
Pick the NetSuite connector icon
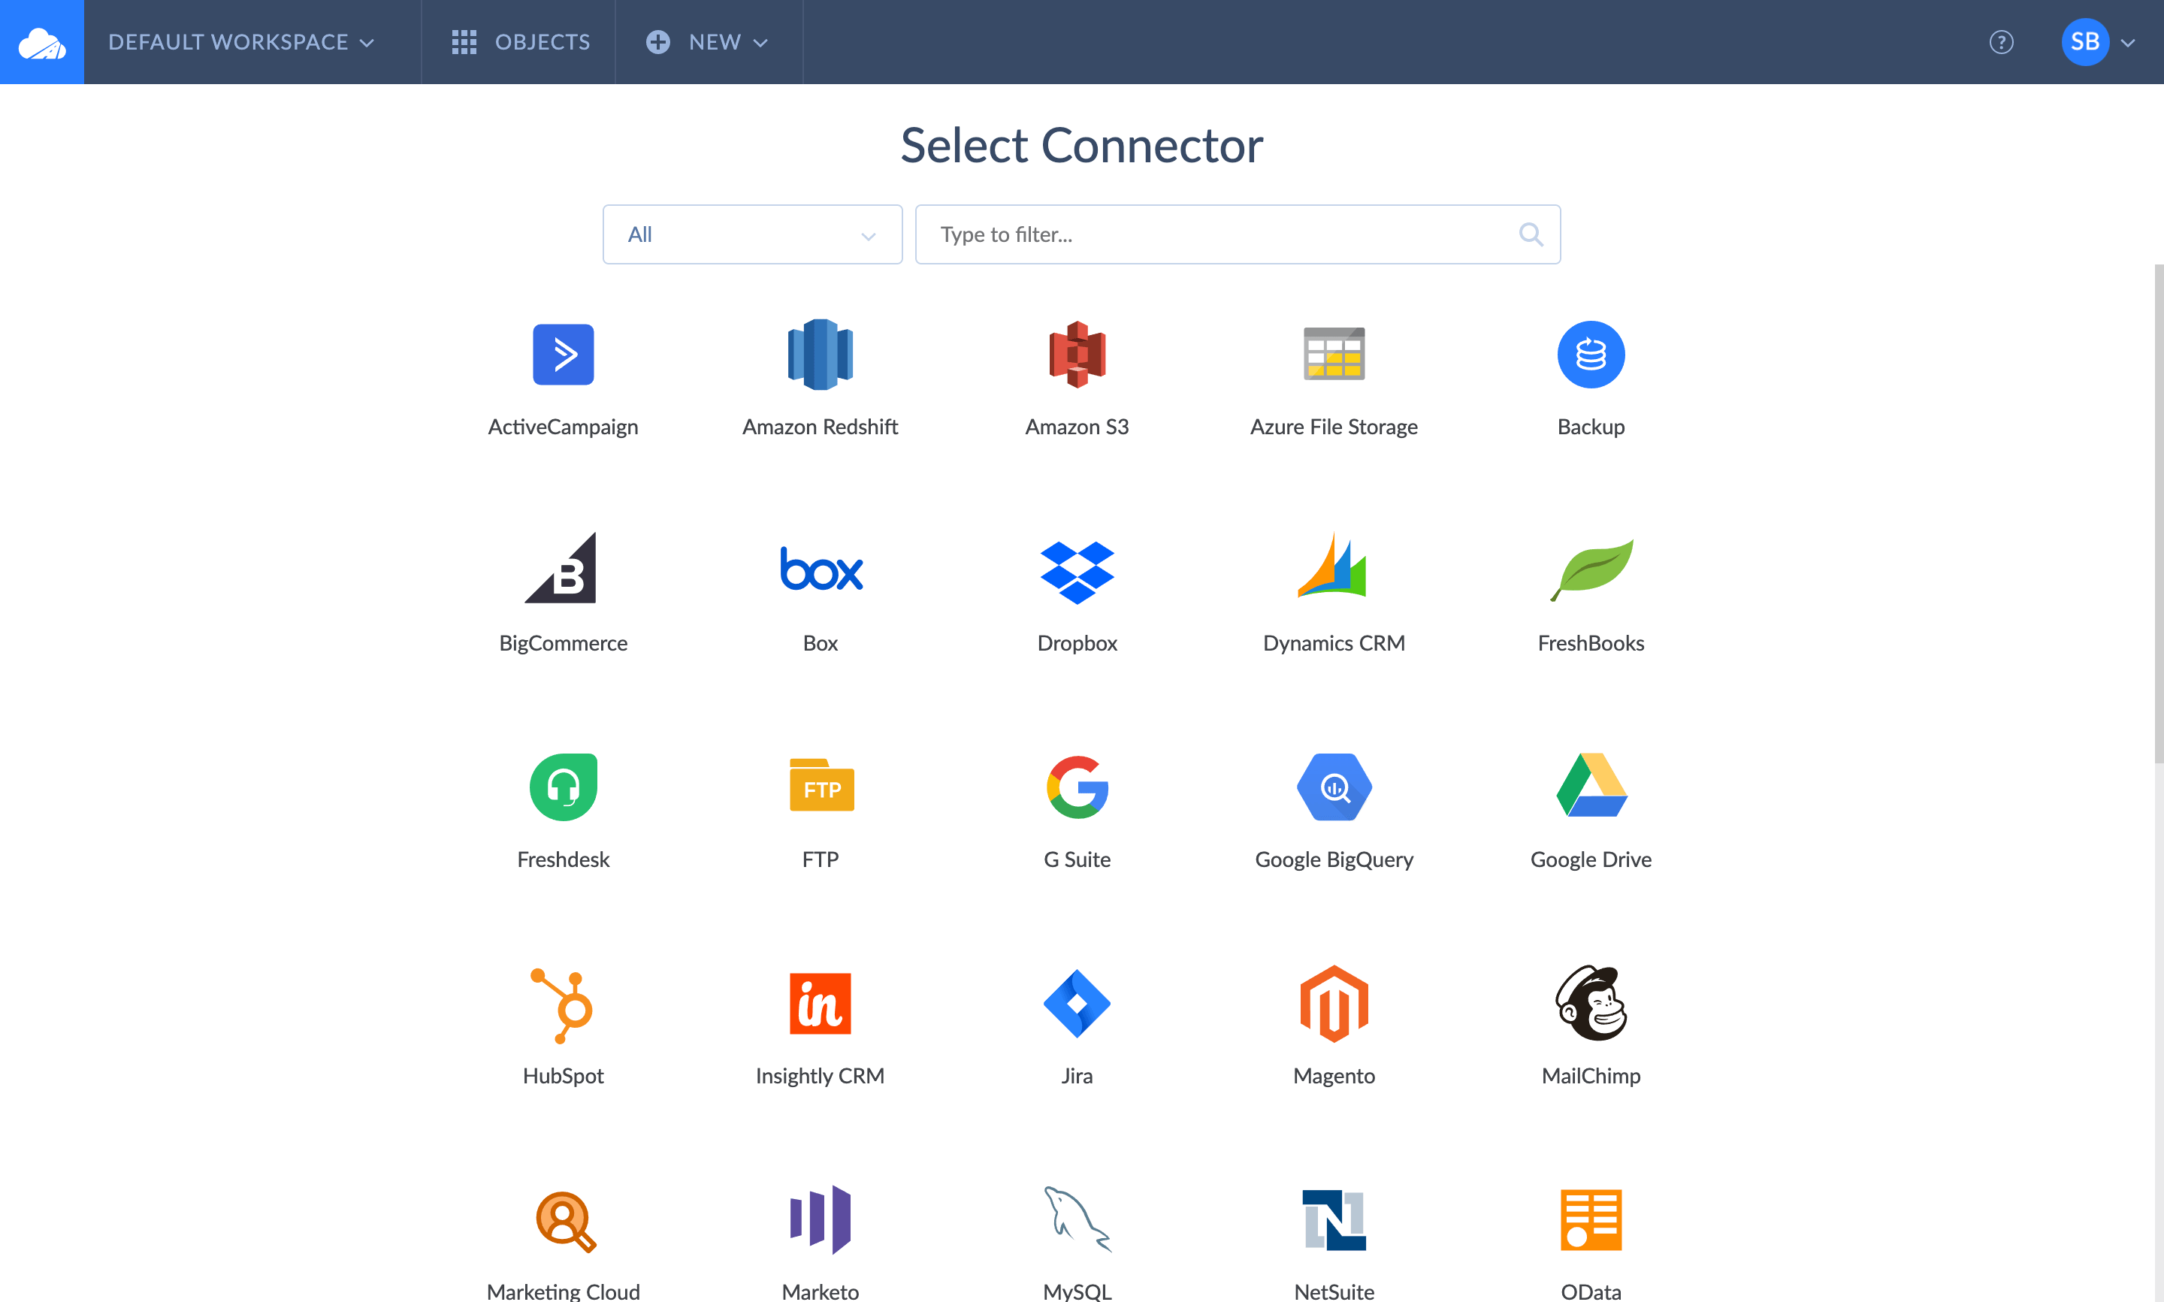[x=1334, y=1219]
